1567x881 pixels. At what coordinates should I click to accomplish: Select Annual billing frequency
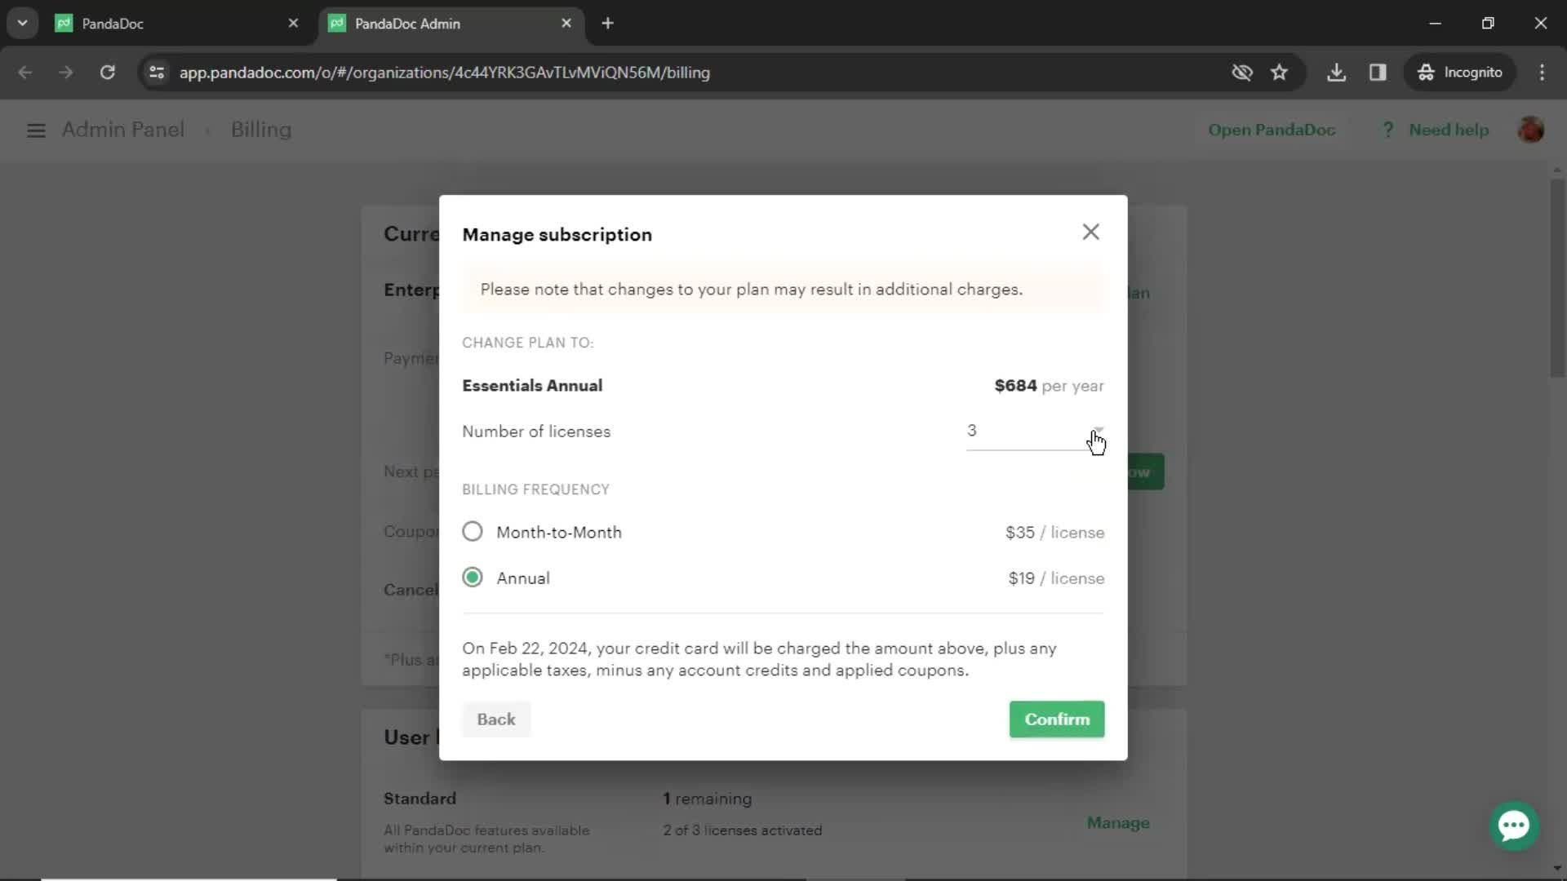tap(473, 578)
